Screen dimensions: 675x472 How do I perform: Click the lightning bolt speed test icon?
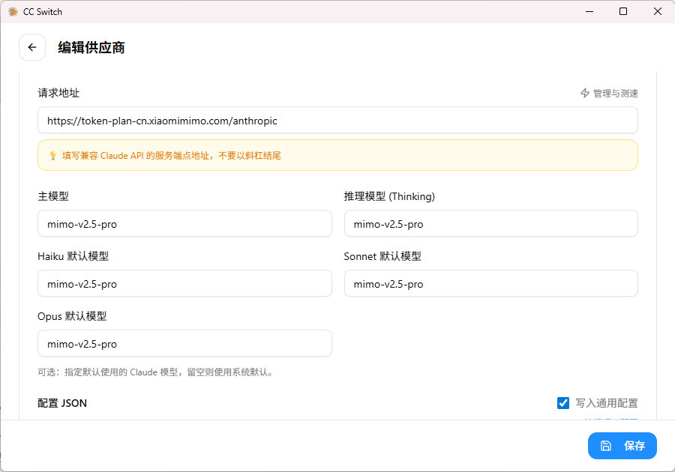(x=585, y=93)
